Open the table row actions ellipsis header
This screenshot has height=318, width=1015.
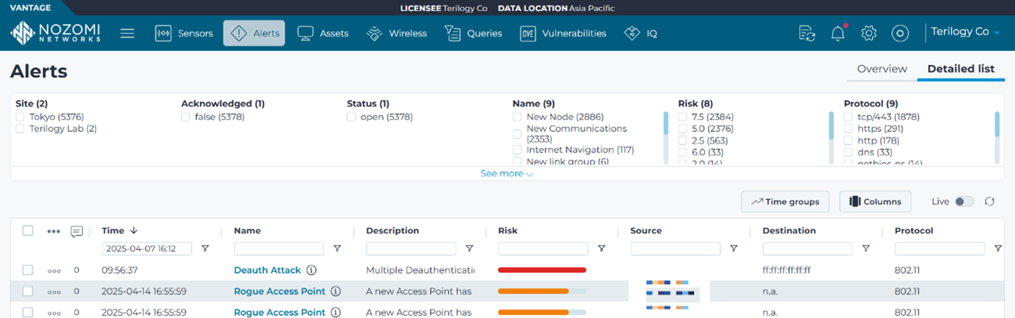click(53, 231)
